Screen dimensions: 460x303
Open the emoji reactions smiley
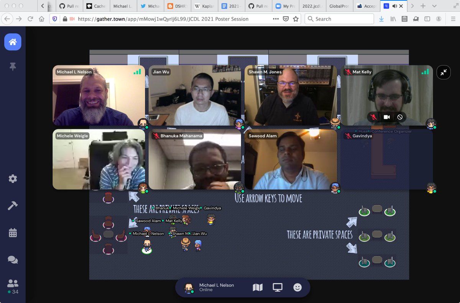pyautogui.click(x=297, y=287)
